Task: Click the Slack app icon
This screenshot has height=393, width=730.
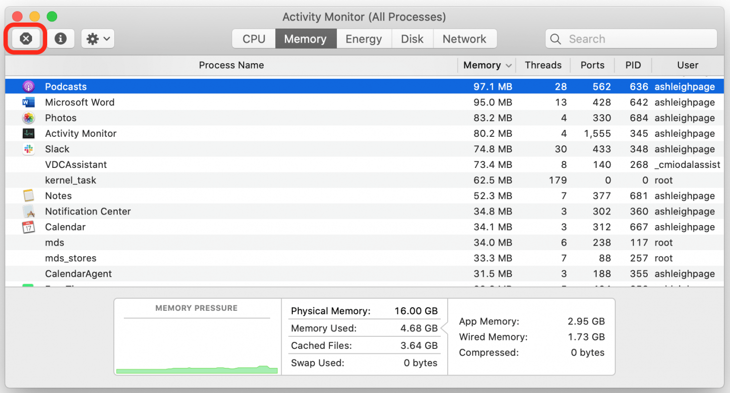Action: pyautogui.click(x=29, y=149)
